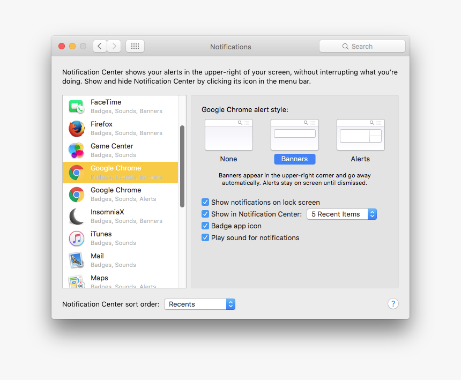Go forward with the right arrow button
Viewport: 461px width, 380px height.
[114, 46]
